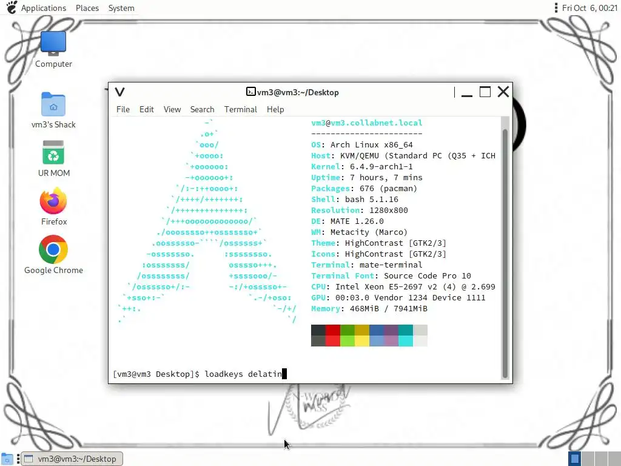Minimize the terminal window
This screenshot has width=621, height=466.
click(x=467, y=93)
